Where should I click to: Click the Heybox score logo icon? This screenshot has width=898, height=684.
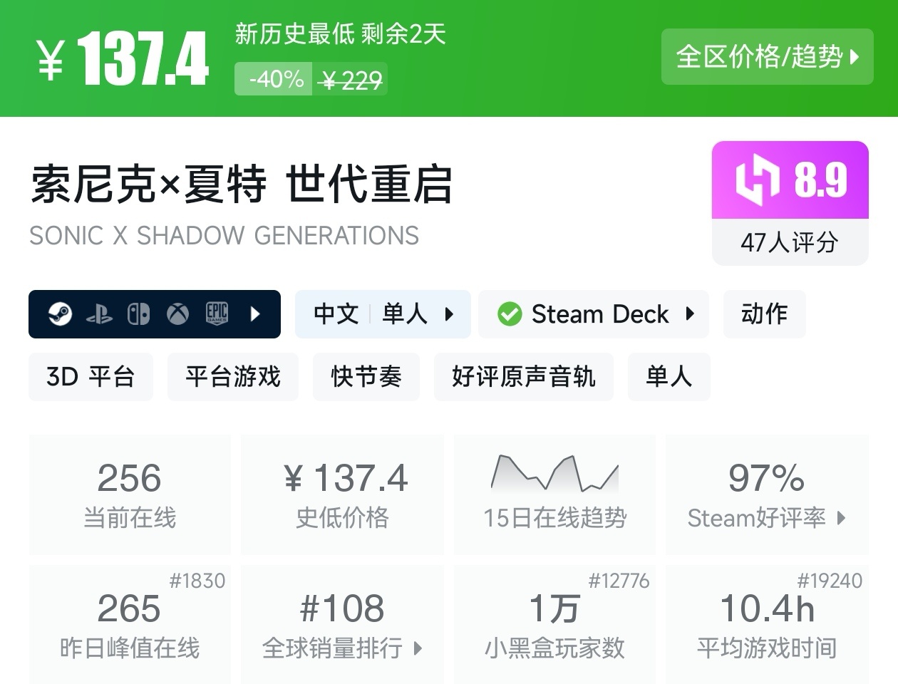tap(757, 180)
